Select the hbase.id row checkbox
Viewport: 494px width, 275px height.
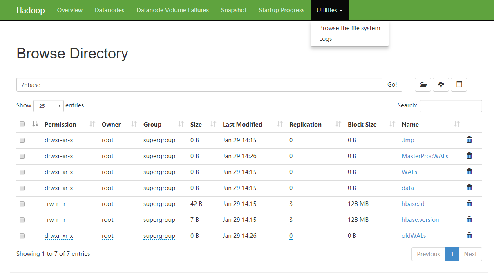(22, 204)
